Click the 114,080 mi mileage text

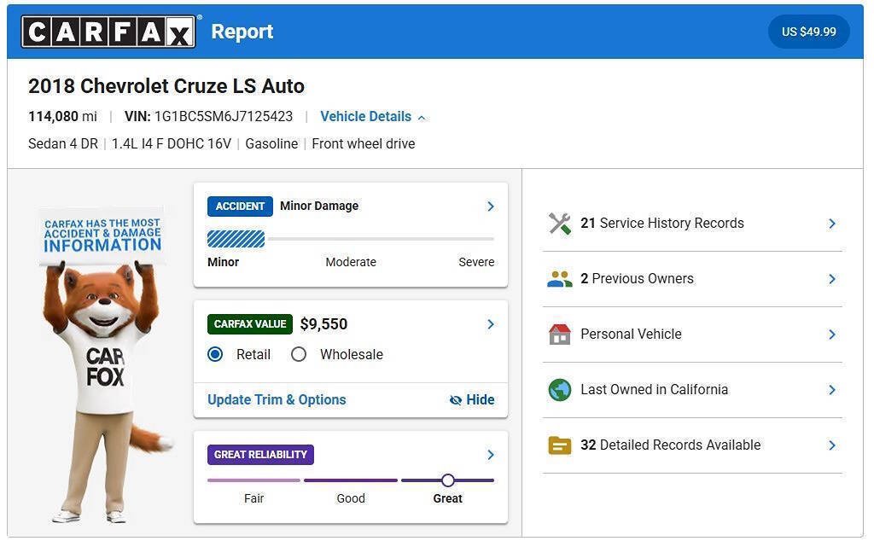[x=62, y=116]
